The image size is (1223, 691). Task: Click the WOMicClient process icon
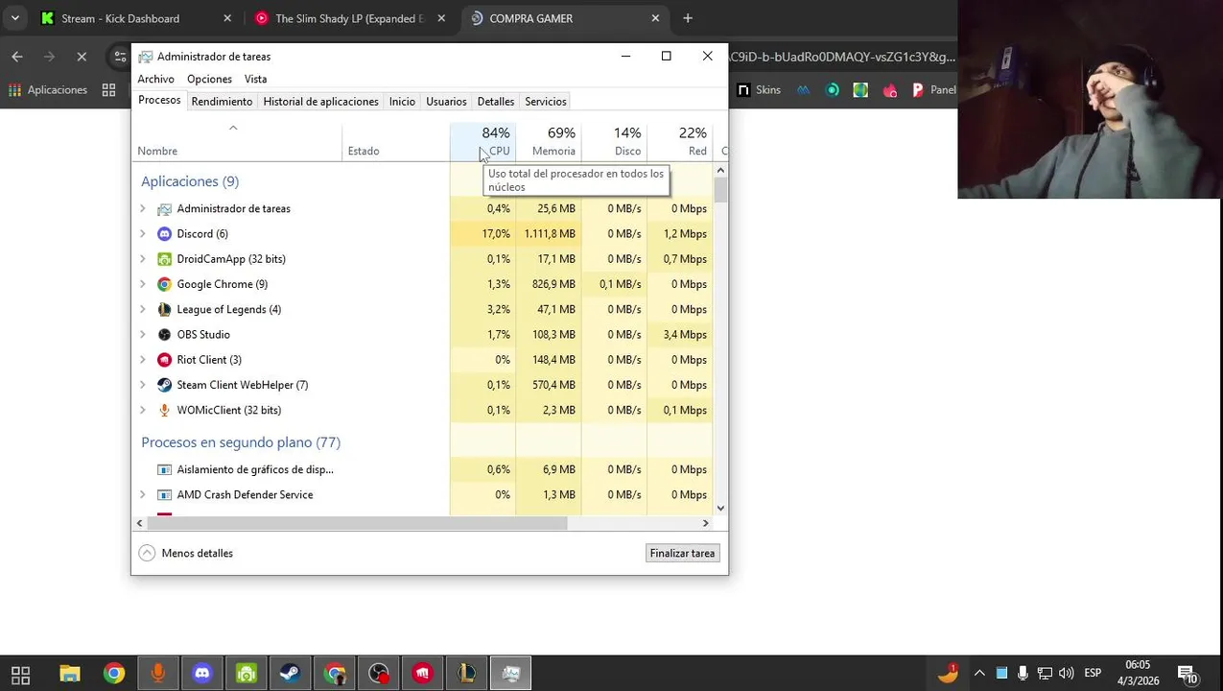click(164, 410)
